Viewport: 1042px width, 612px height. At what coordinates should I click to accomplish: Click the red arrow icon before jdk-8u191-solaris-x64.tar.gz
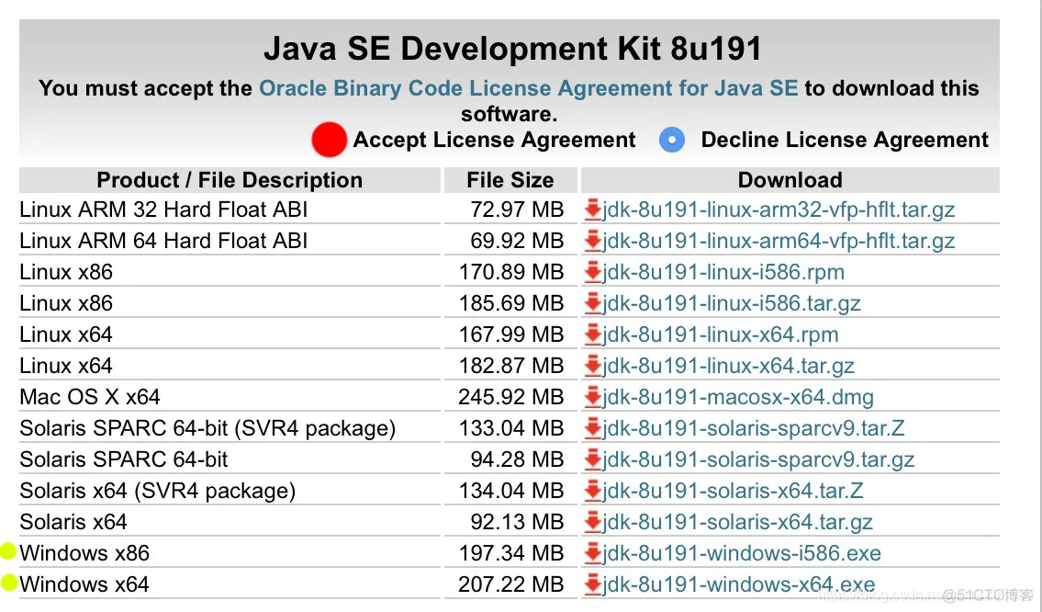pyautogui.click(x=592, y=522)
